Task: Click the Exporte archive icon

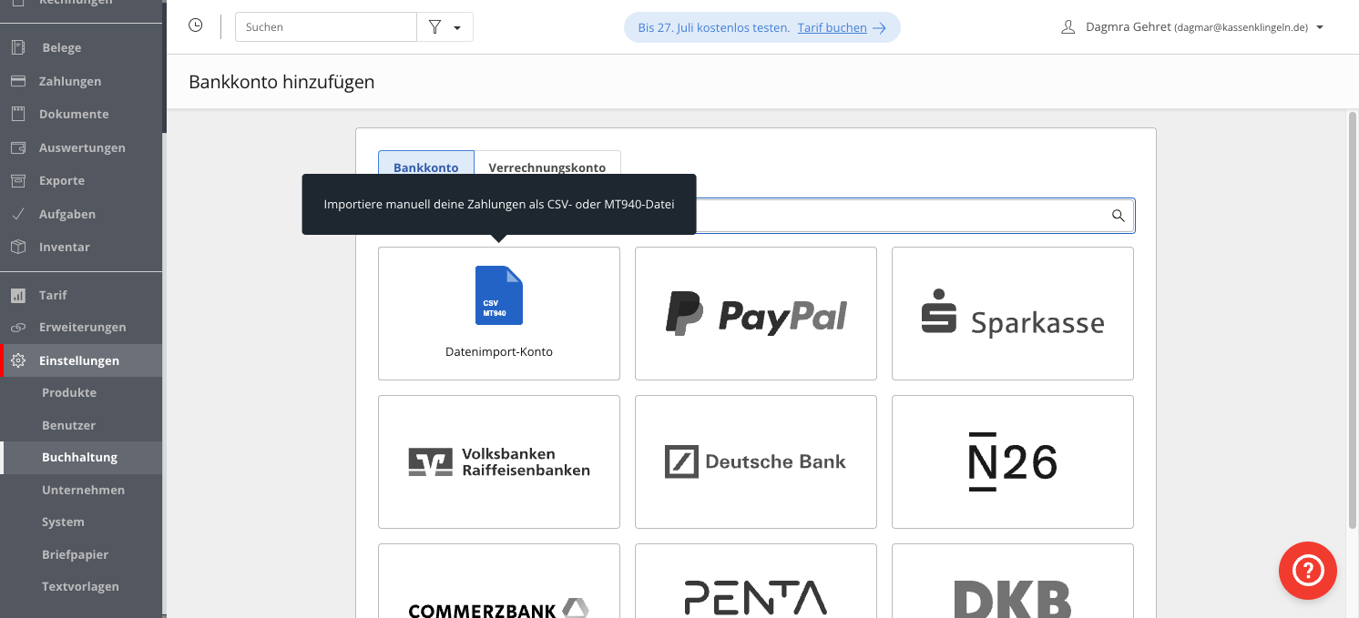Action: tap(17, 180)
